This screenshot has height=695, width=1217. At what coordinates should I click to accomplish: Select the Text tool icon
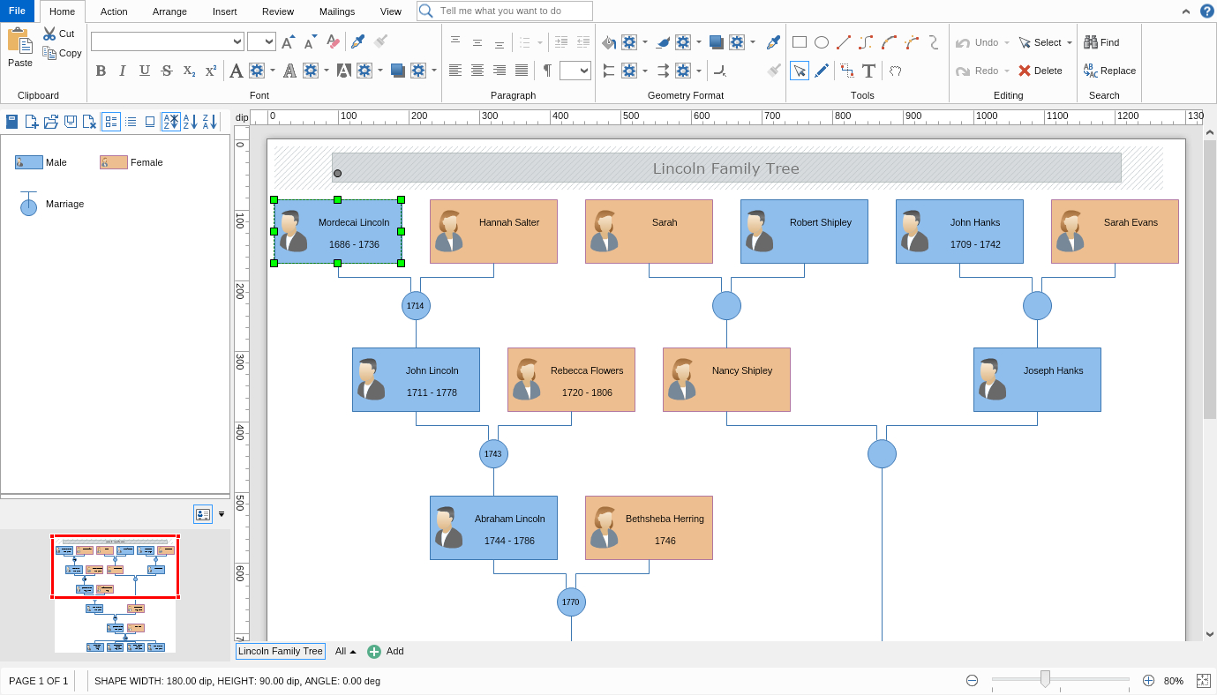[868, 71]
